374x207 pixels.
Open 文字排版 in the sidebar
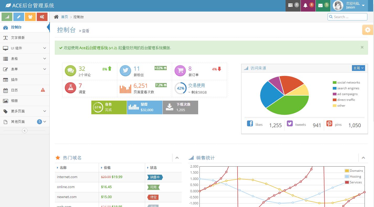pyautogui.click(x=18, y=38)
